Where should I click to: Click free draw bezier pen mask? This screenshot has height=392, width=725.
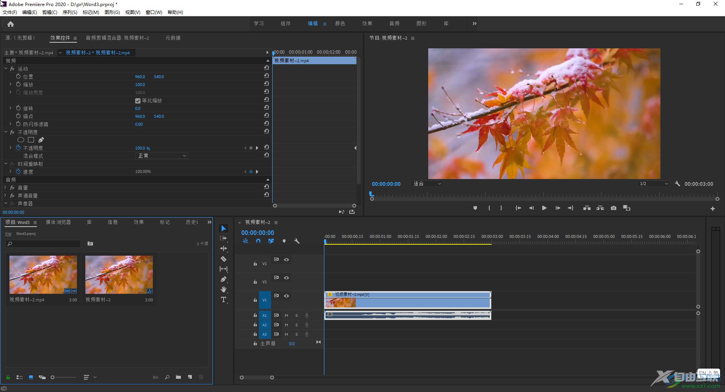[41, 140]
